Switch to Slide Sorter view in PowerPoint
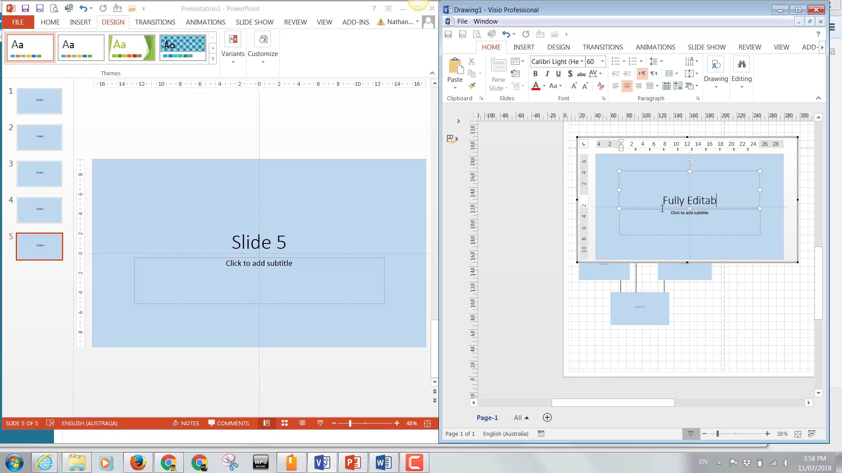 pos(285,423)
